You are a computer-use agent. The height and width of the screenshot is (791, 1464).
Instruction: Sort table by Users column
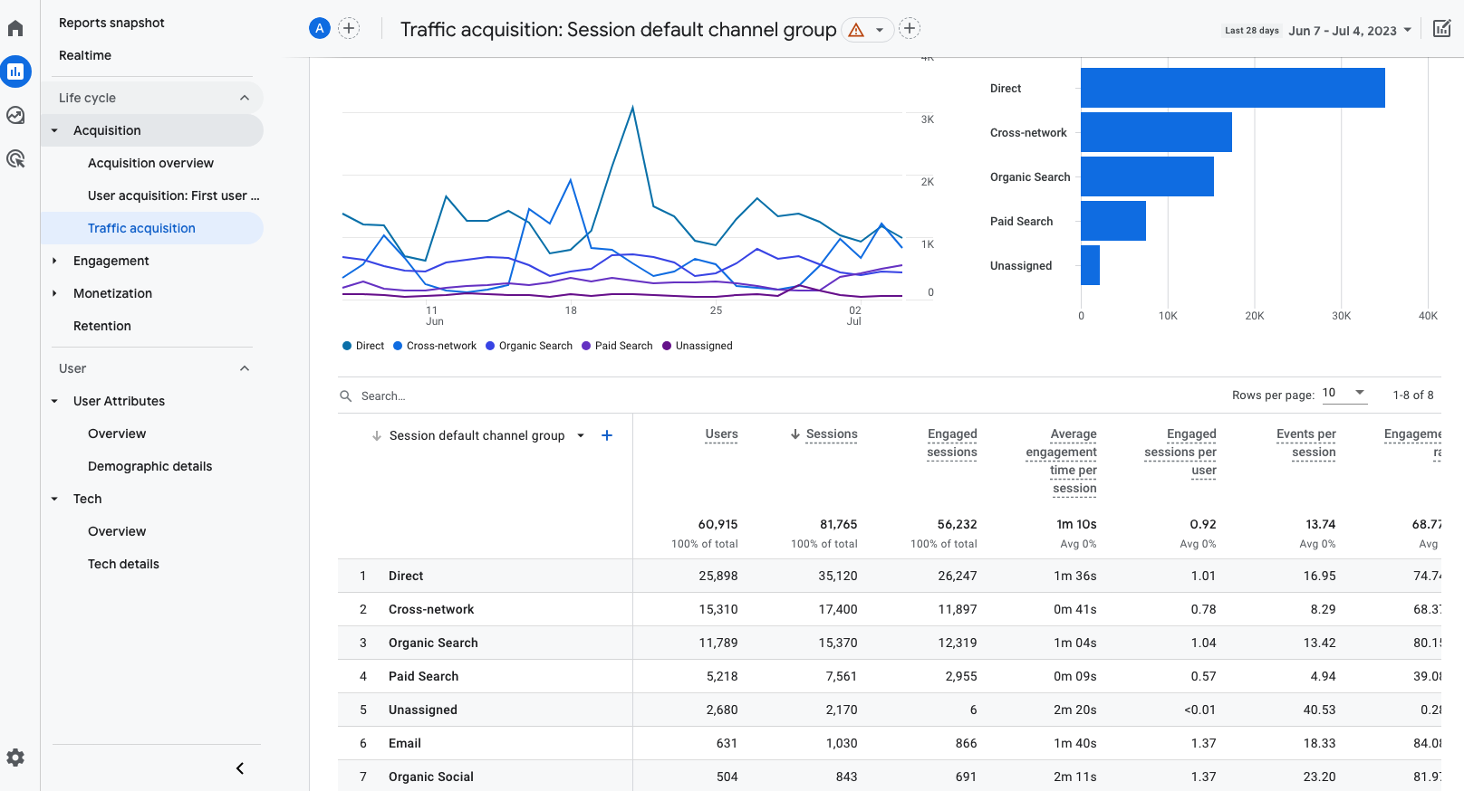pos(721,434)
